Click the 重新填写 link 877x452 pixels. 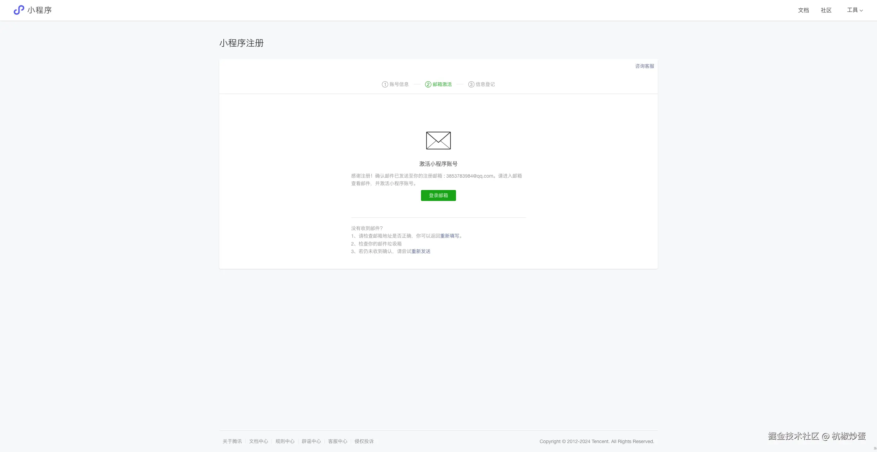(449, 236)
